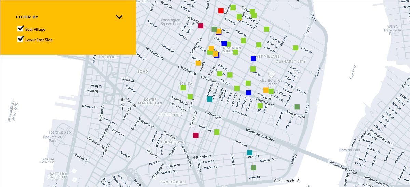Open the crimson marker near E 8th St

(201, 26)
